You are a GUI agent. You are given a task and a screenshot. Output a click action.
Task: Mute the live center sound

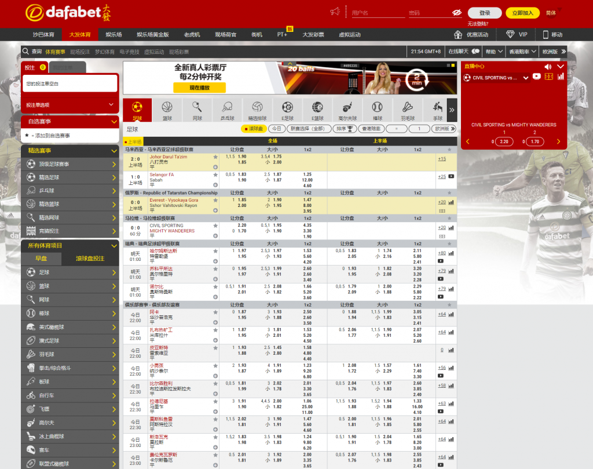(548, 66)
